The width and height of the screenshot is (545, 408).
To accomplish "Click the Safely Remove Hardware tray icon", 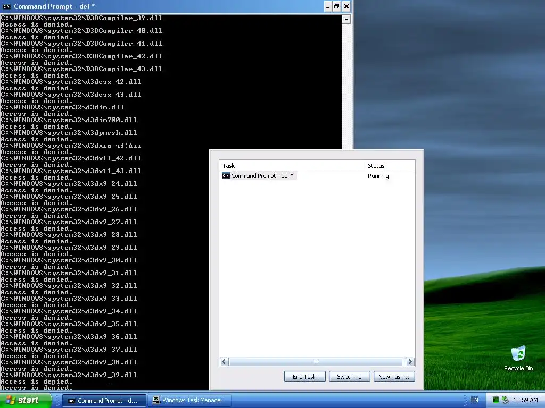I will 505,400.
